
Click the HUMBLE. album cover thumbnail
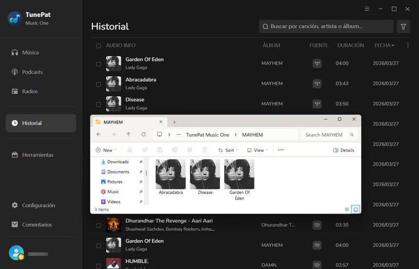tap(114, 263)
